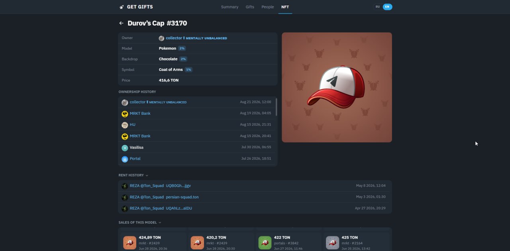
Task: Click the Aug 21 2026, 12:00 date
Action: point(255,102)
